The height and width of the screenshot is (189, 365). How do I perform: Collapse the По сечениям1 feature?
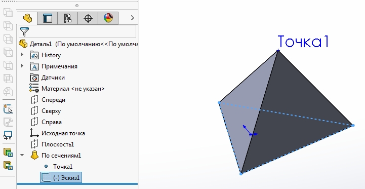tap(22, 155)
